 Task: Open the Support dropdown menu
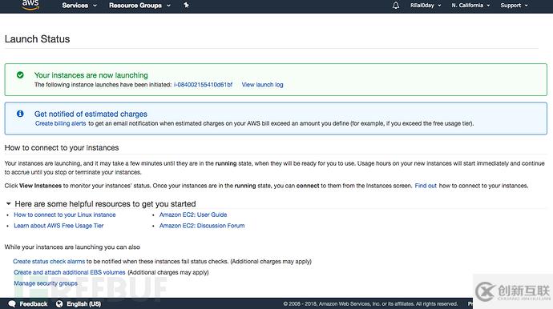(514, 6)
